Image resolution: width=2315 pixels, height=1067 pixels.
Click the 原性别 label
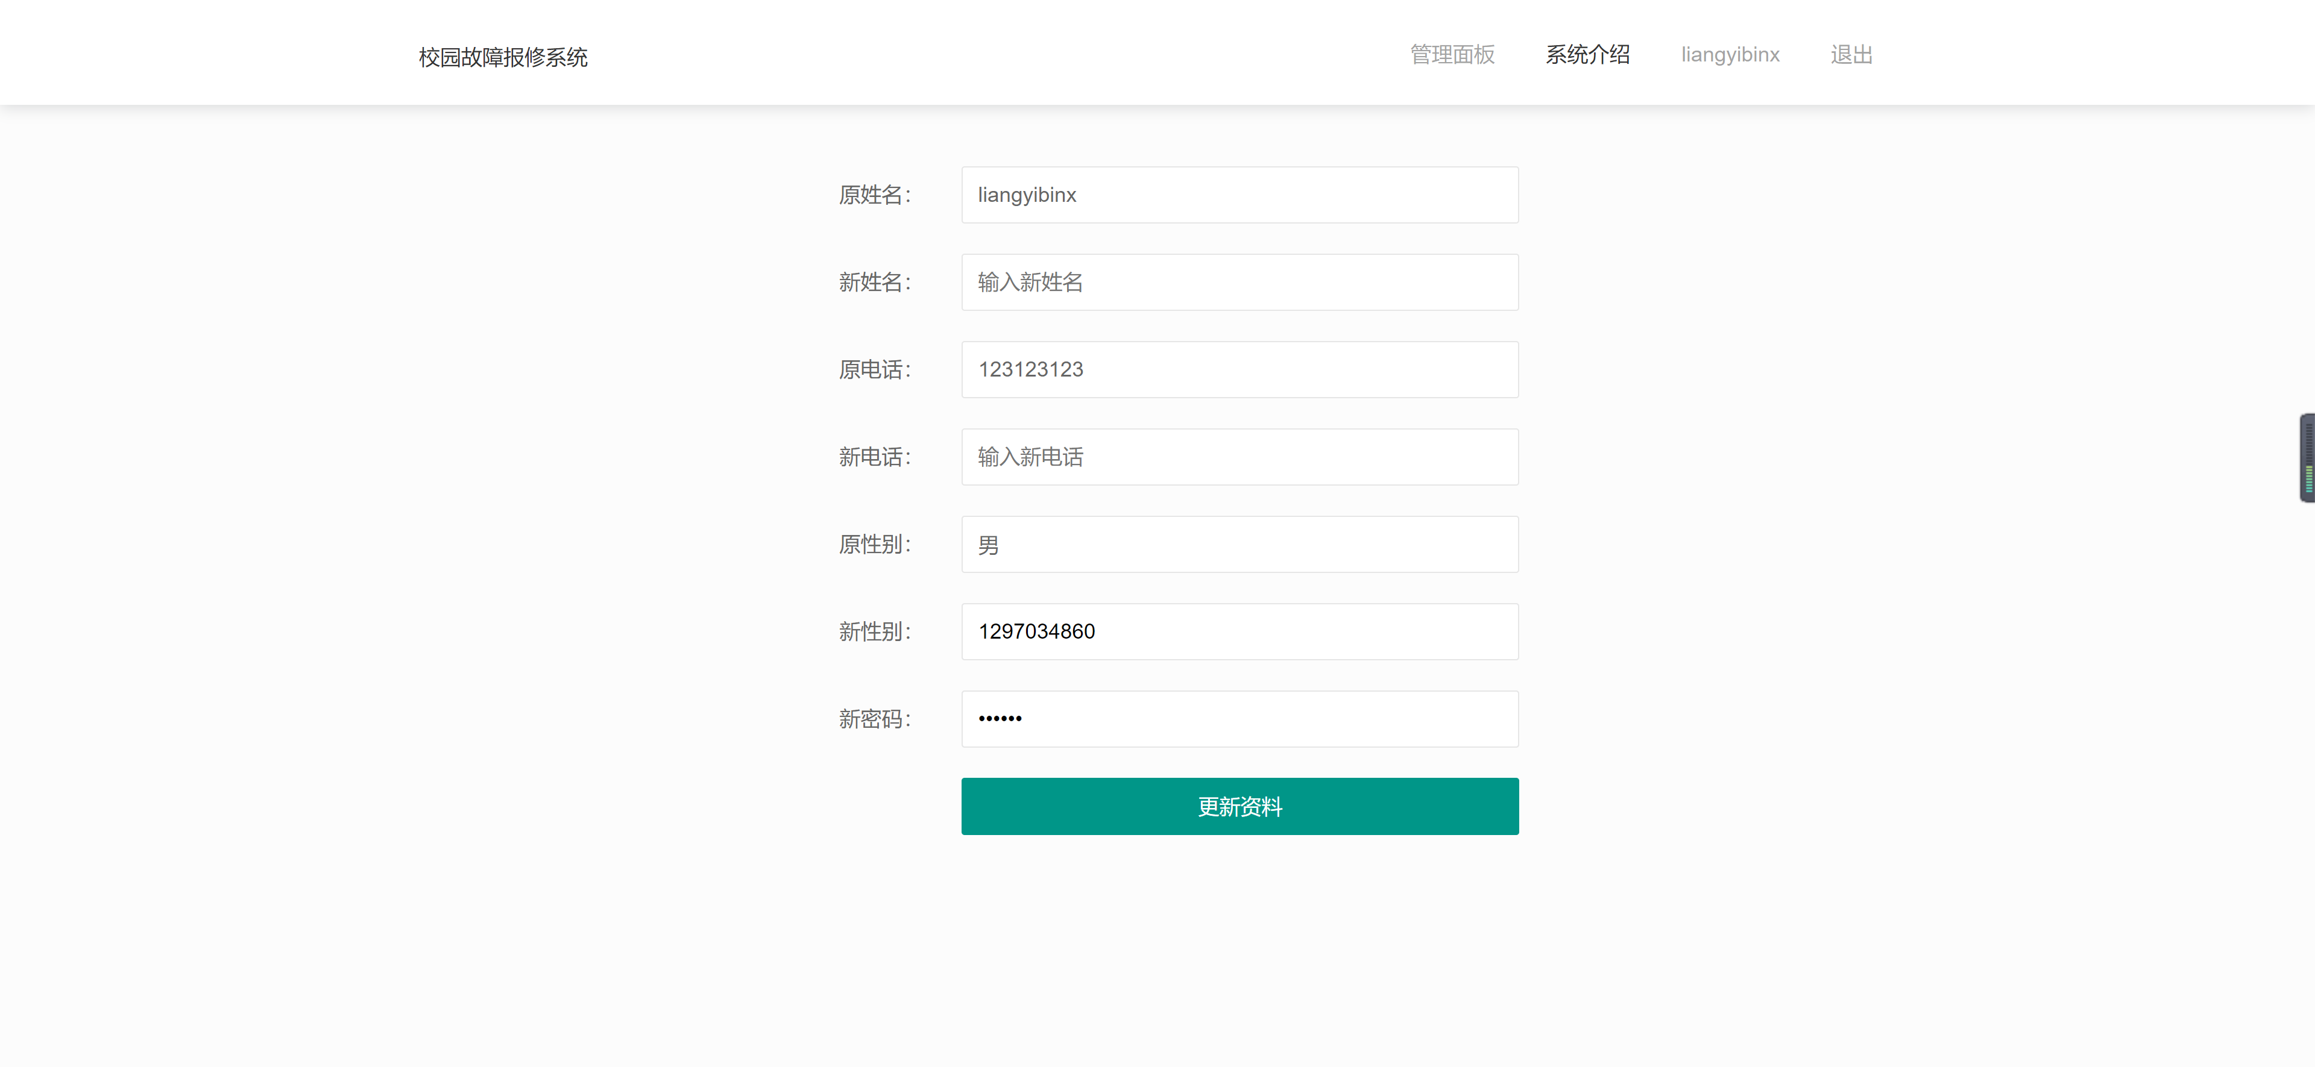point(874,544)
